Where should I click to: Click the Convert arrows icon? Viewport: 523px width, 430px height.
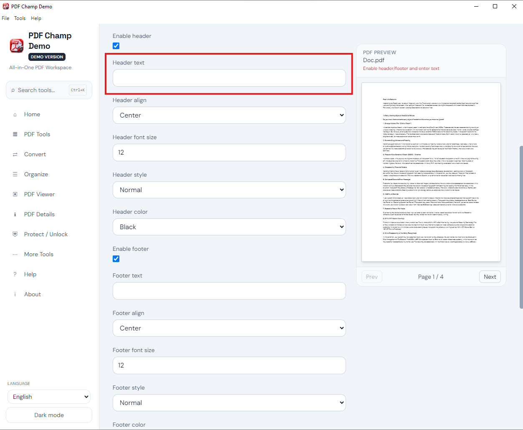tap(15, 155)
